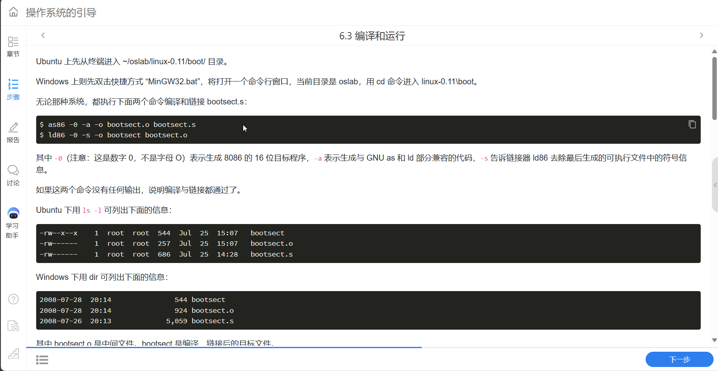Click the 下一步 next step button
Screen dimensions: 718x371
679,359
